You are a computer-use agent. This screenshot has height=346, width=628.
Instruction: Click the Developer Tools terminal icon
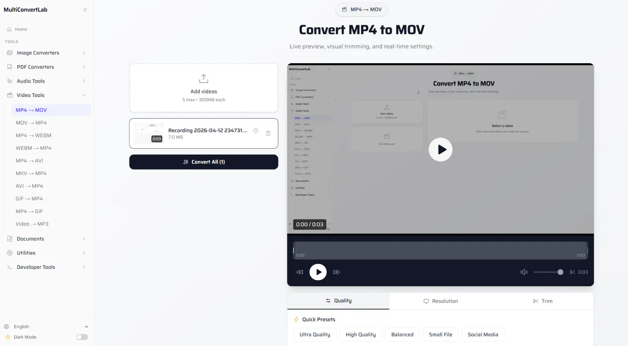click(x=10, y=267)
